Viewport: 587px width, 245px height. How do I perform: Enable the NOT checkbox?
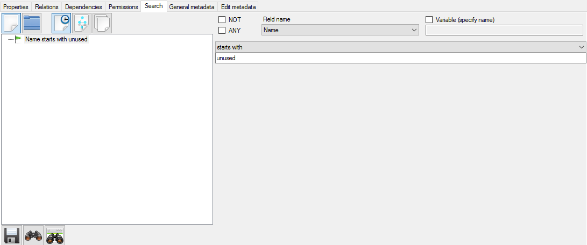[x=222, y=20]
